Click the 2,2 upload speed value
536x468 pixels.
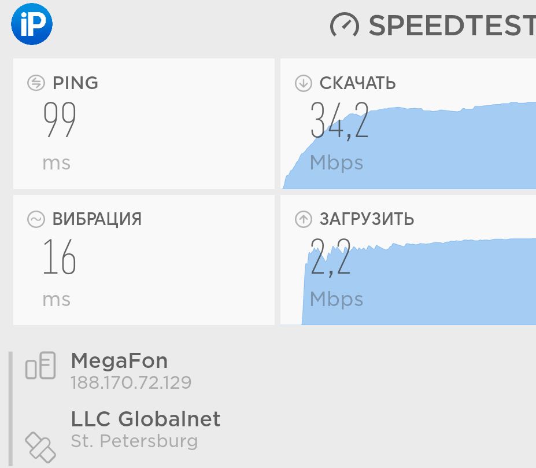(331, 257)
